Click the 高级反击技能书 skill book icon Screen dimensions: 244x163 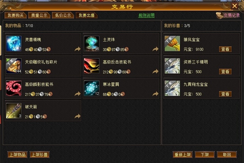[91, 66]
